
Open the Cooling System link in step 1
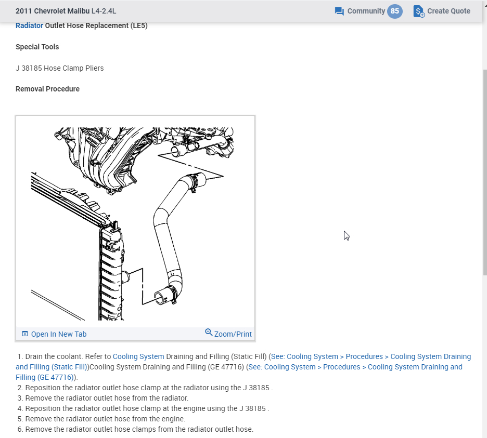click(138, 356)
